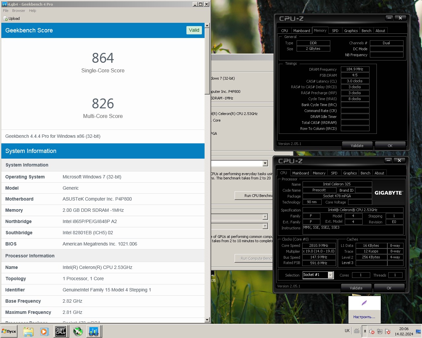Click the FSB:DRAM value 4:5
The height and width of the screenshot is (338, 422).
point(355,75)
